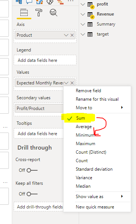Select Sum aggregation

(x=81, y=118)
